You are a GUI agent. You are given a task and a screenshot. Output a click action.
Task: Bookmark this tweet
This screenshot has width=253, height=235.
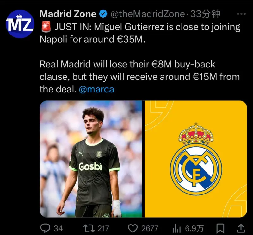pyautogui.click(x=220, y=228)
